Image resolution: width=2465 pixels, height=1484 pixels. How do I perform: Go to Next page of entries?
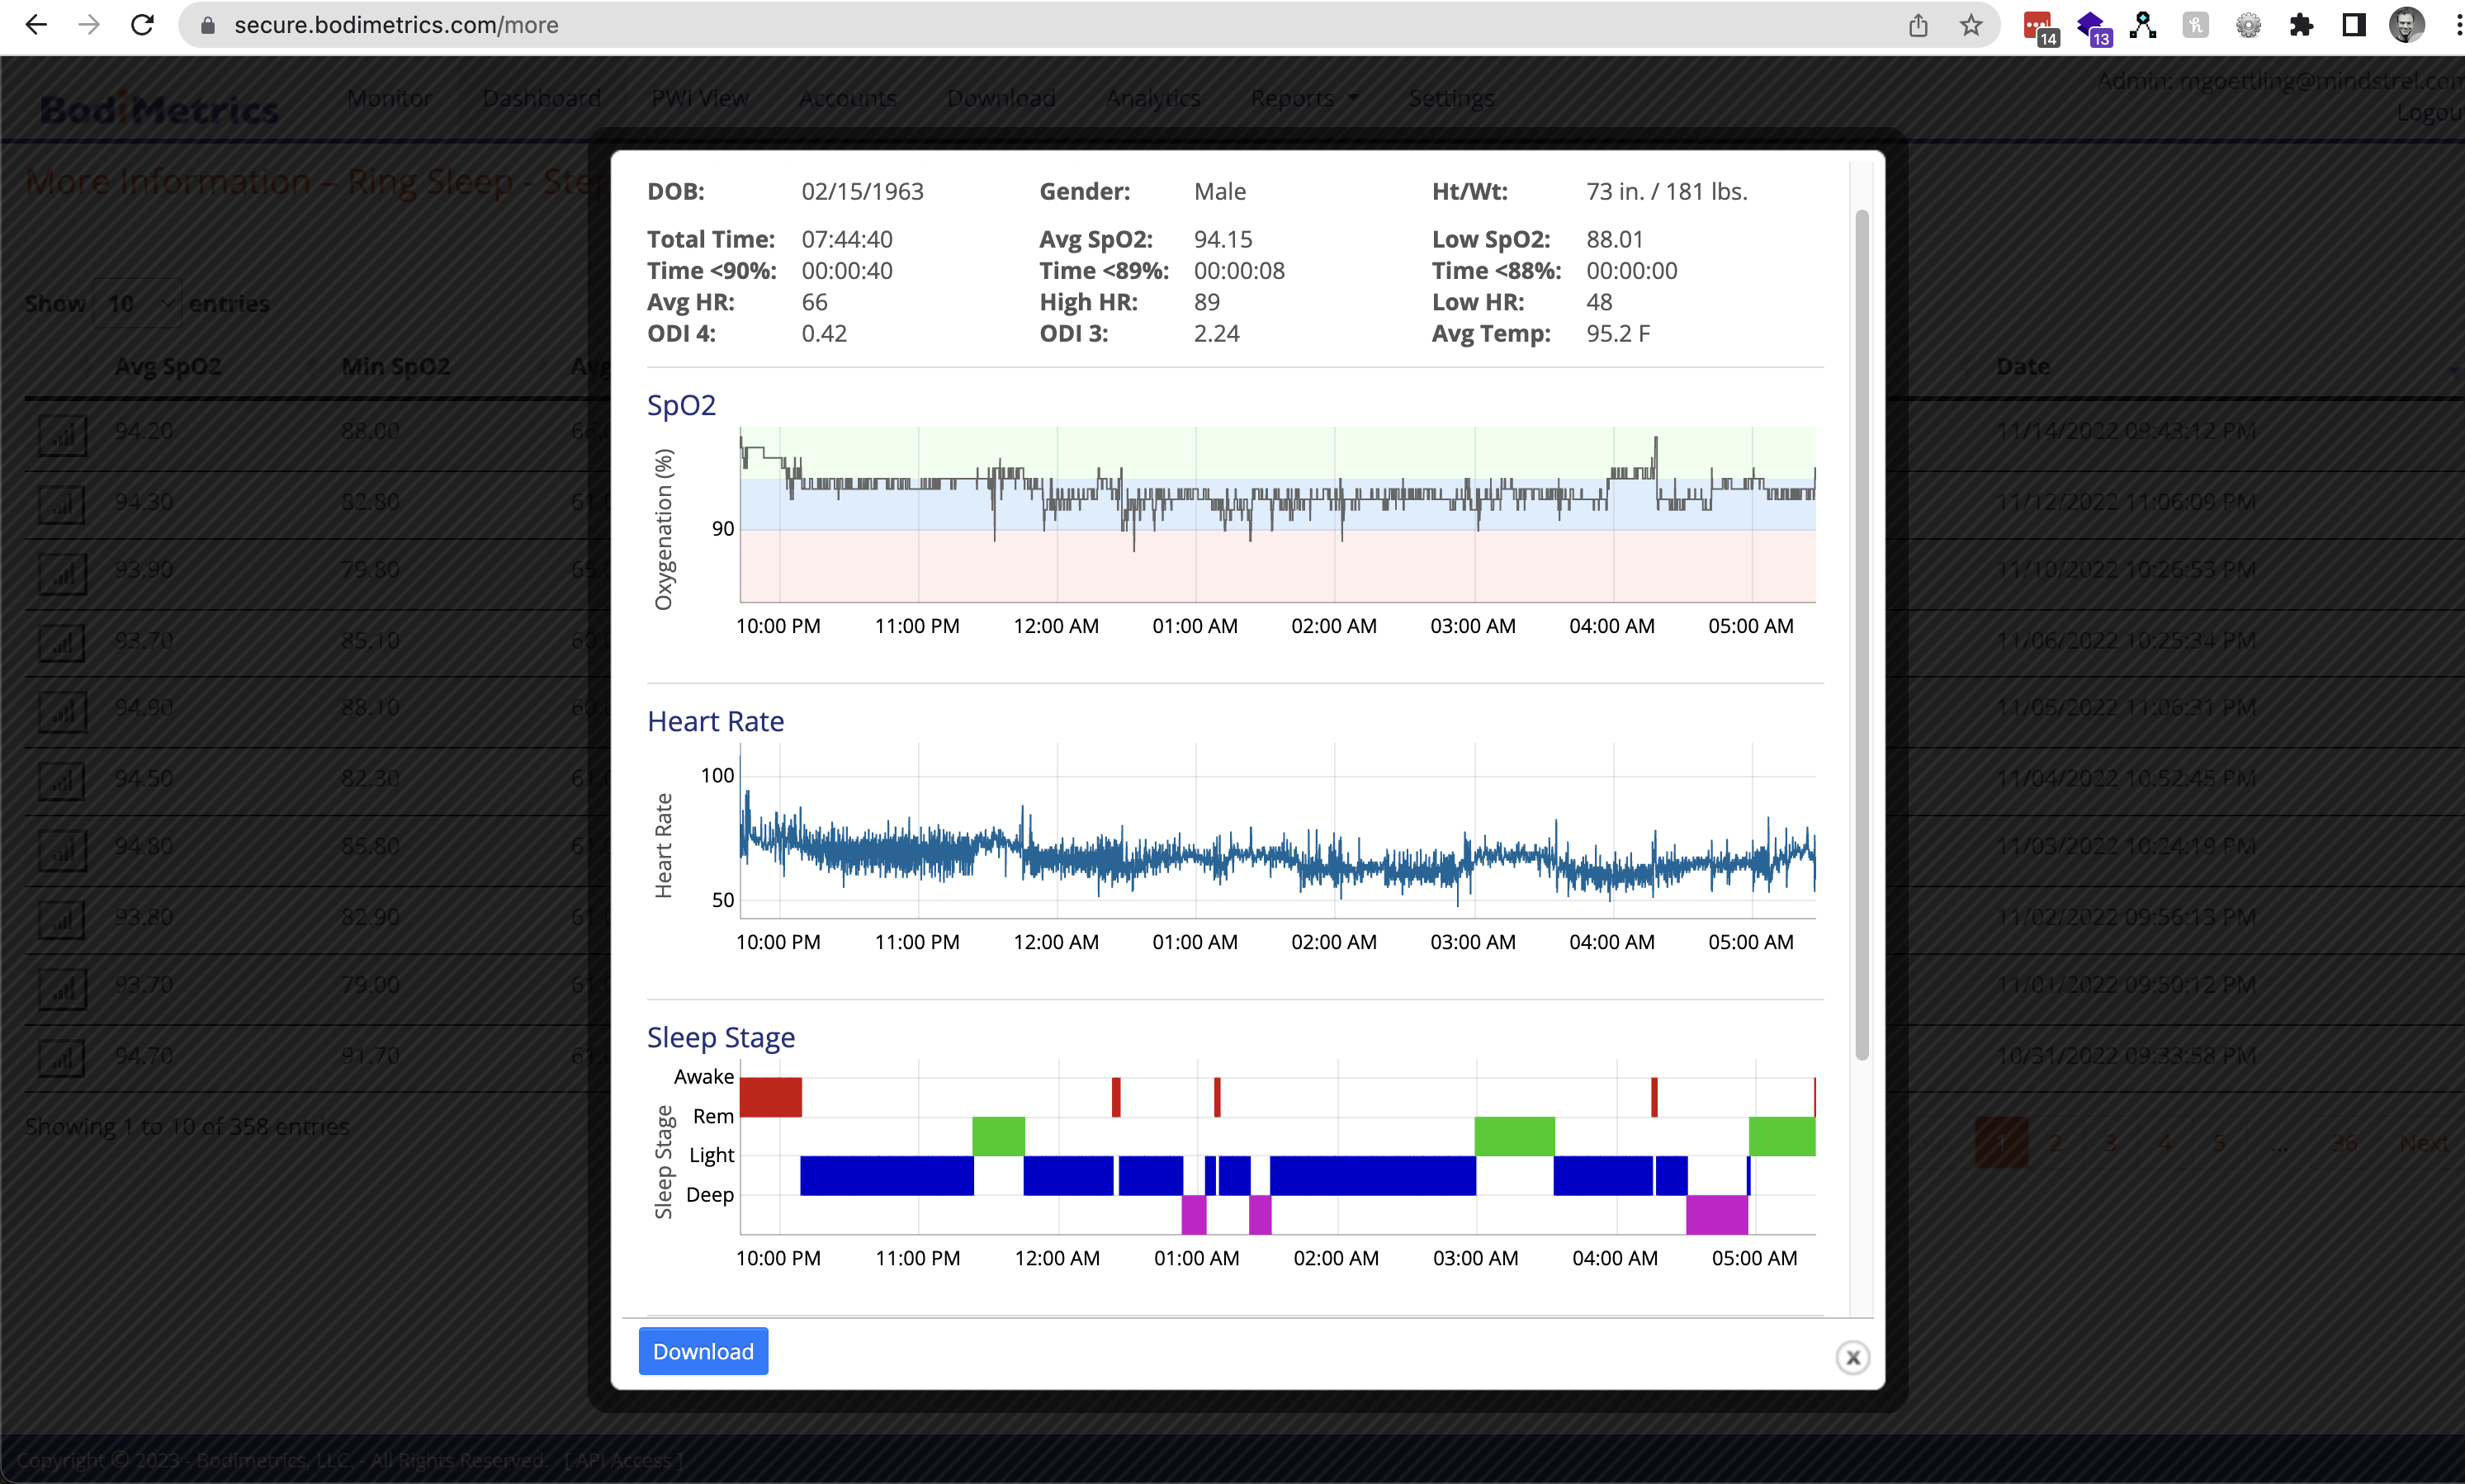tap(2424, 1142)
